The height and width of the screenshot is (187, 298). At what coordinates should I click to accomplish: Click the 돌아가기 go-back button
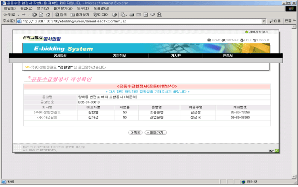point(155,132)
